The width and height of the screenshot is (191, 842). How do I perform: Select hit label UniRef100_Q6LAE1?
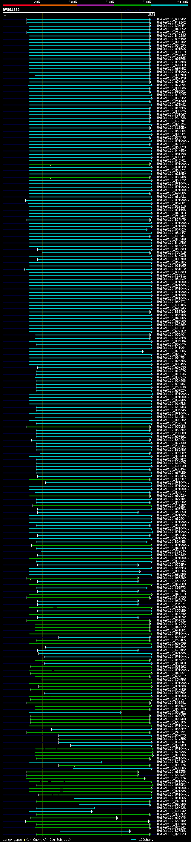point(171,712)
